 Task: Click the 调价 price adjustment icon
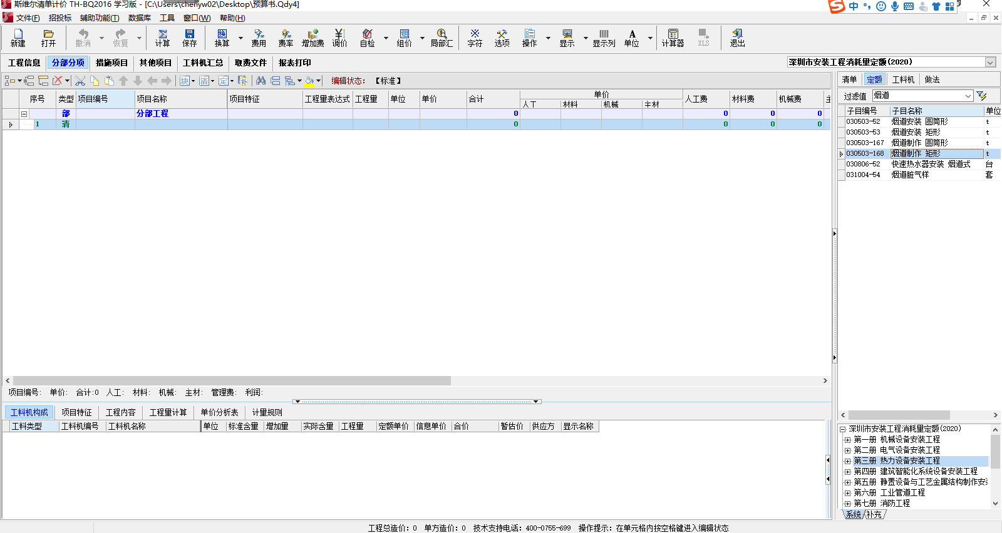click(x=339, y=38)
